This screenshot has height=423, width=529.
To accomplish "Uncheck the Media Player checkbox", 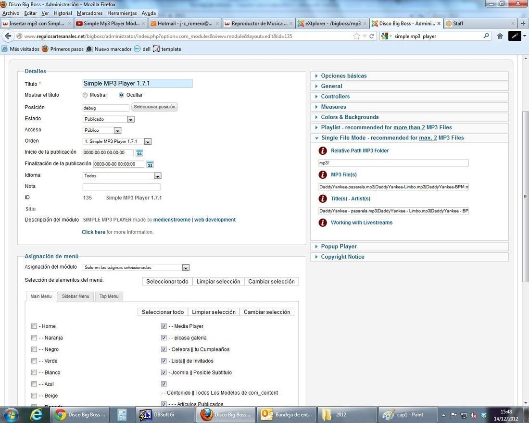I will click(164, 326).
